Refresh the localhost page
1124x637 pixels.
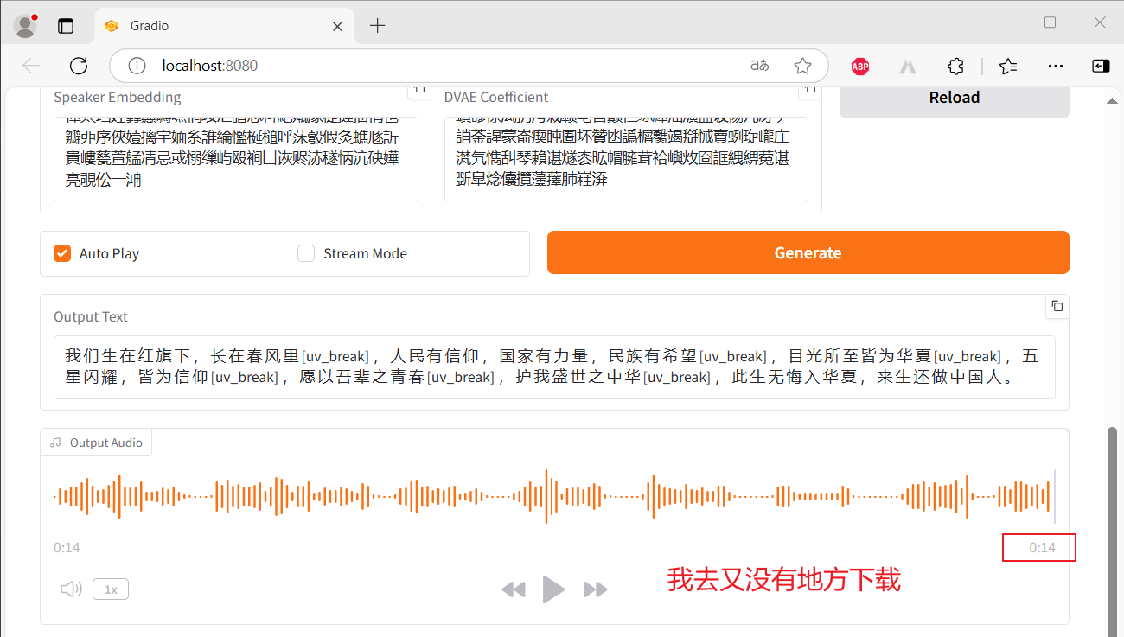click(79, 66)
